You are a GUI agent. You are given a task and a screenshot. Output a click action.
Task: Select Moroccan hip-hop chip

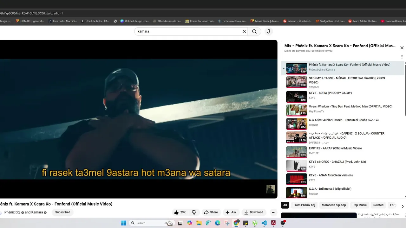334,205
